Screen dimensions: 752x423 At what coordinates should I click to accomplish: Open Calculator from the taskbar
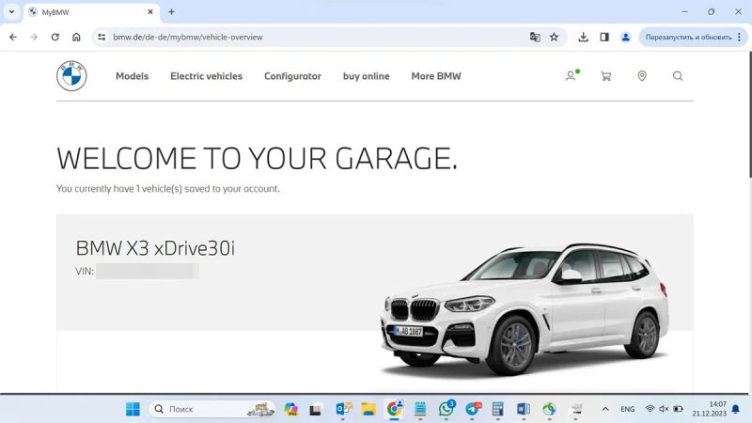click(498, 409)
